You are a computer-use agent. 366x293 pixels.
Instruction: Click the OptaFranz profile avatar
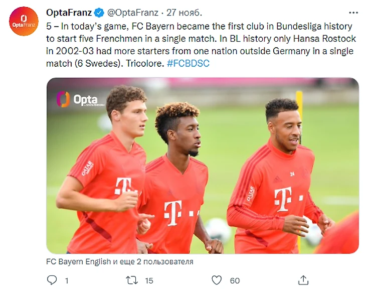click(x=24, y=21)
